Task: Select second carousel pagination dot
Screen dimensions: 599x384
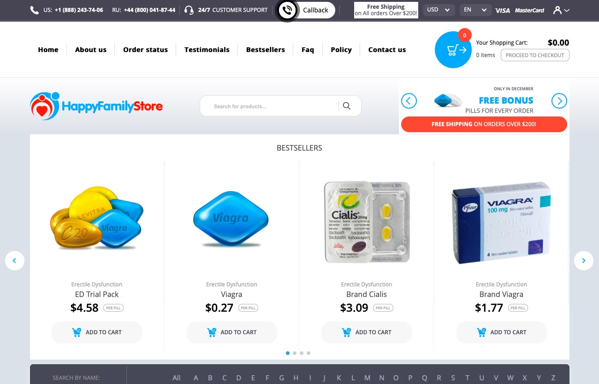Action: point(295,353)
